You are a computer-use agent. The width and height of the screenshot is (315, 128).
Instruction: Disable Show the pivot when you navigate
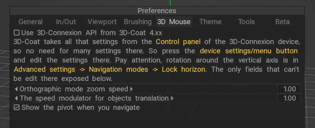point(17,107)
